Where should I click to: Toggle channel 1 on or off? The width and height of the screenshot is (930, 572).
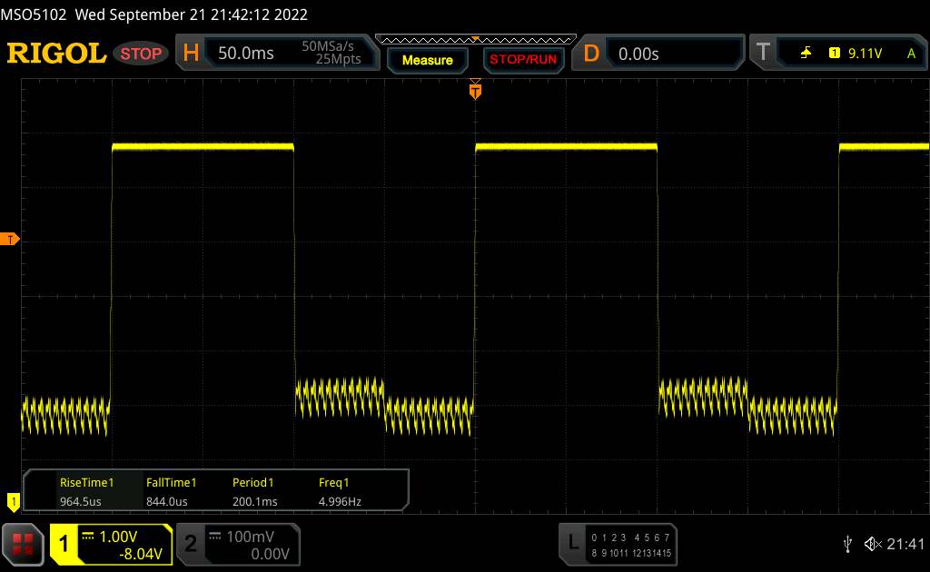(x=64, y=544)
